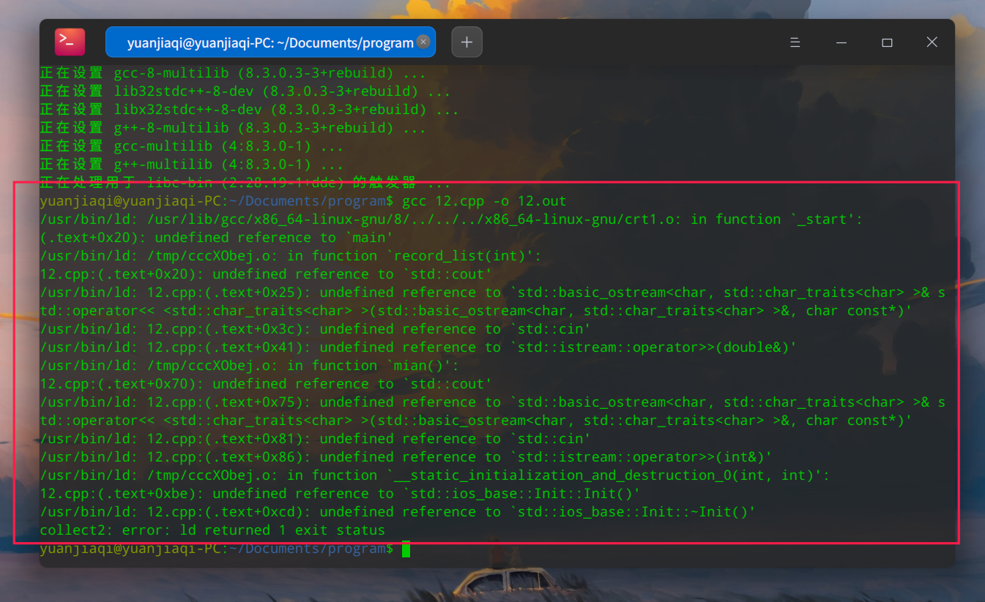The width and height of the screenshot is (985, 602).
Task: Click the '12.cpp:(.text+0x20)' std::cout error
Action: point(266,274)
